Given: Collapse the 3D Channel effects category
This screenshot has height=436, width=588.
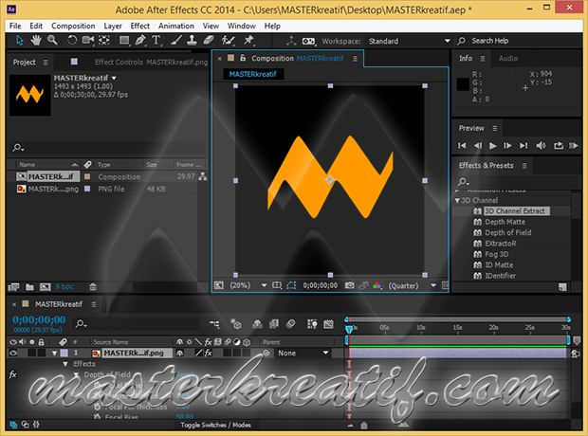Looking at the screenshot, I should [x=457, y=201].
